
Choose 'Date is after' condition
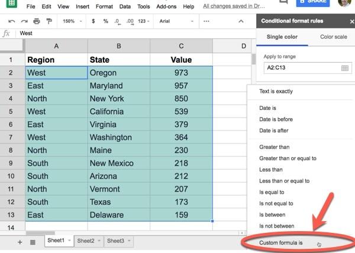274,131
